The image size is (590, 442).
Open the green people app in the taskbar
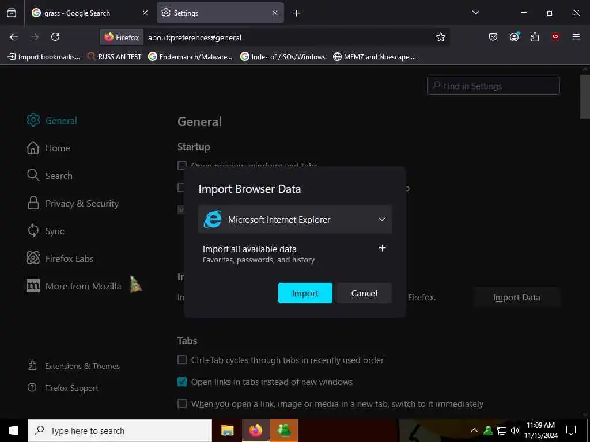284,430
